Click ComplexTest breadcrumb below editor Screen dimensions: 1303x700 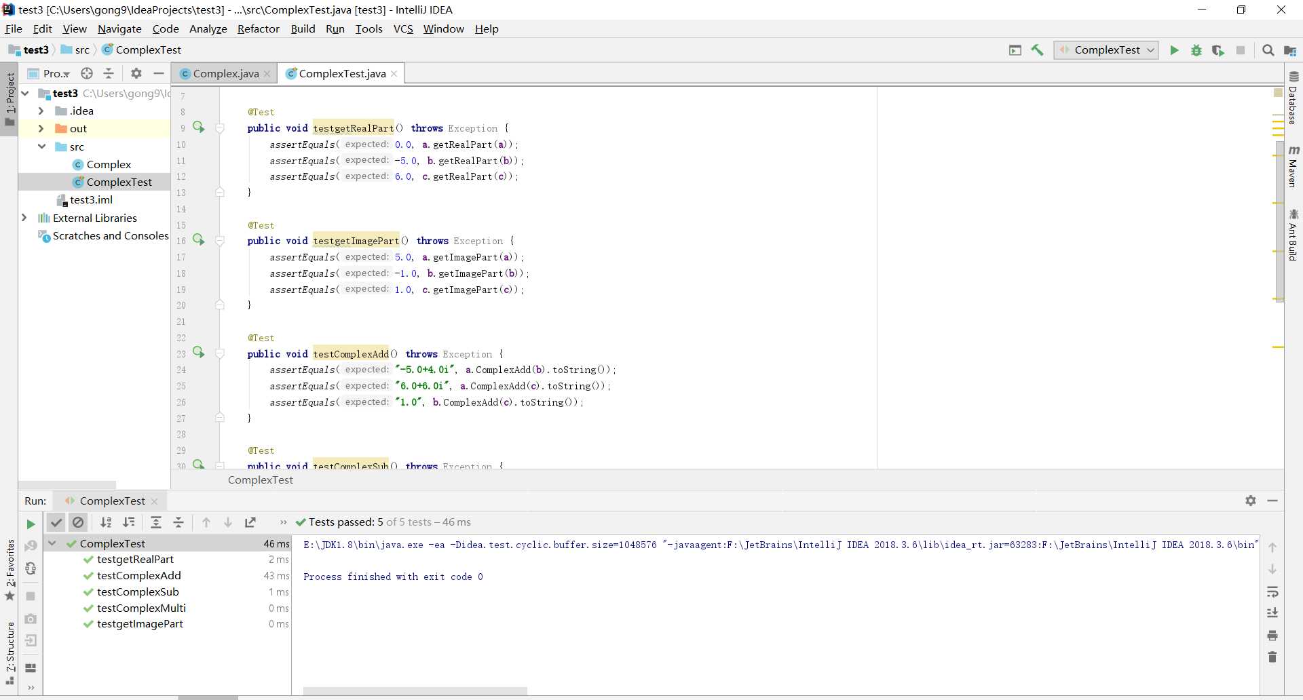(x=261, y=480)
